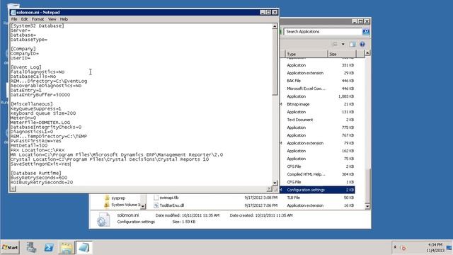This screenshot has width=453, height=255.
Task: Switch to Notepad taskbar button
Action: click(x=84, y=248)
